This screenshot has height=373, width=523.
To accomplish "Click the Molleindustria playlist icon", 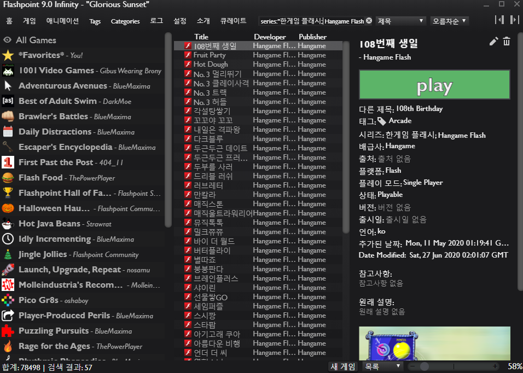I will click(x=8, y=285).
